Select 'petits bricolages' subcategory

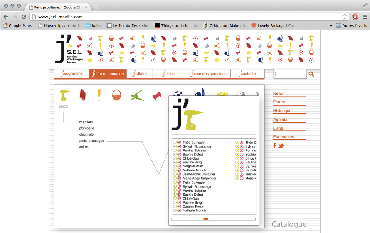click(92, 141)
